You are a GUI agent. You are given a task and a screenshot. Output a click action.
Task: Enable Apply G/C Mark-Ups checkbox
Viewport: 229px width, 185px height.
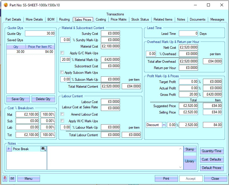point(62,53)
